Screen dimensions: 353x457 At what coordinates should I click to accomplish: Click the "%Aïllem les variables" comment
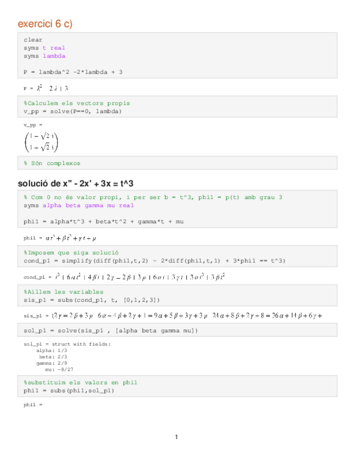point(63,292)
